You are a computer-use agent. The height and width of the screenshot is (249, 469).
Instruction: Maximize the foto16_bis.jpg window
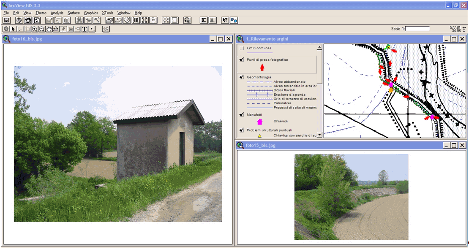tap(221, 39)
